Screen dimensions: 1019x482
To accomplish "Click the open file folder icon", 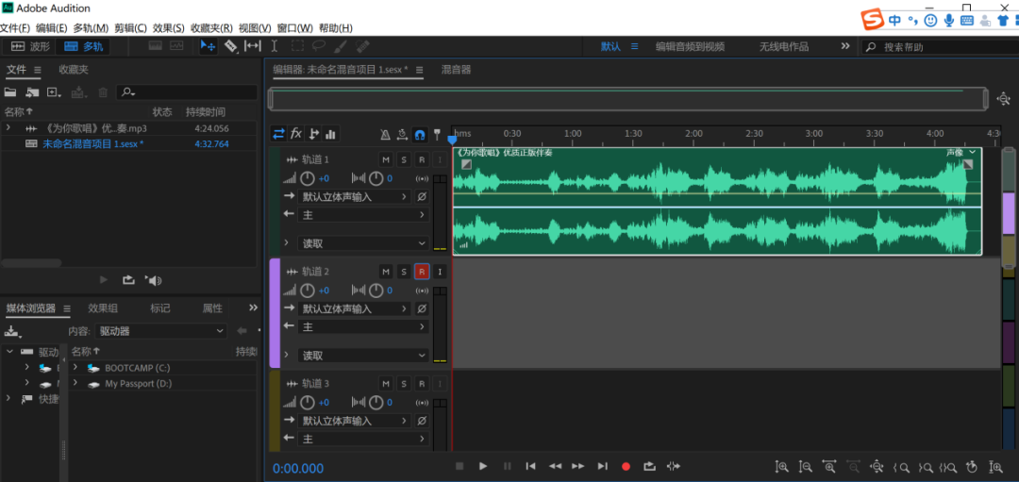I will pyautogui.click(x=10, y=92).
